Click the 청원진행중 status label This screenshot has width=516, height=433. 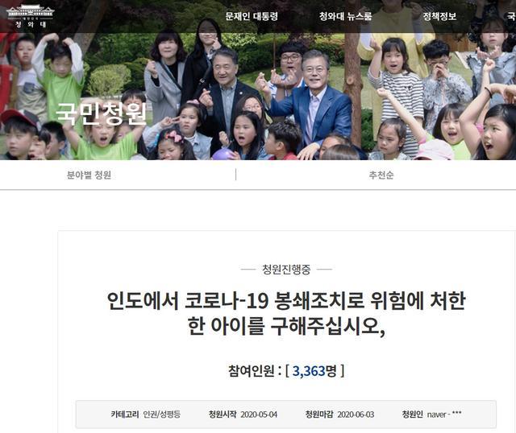(286, 270)
